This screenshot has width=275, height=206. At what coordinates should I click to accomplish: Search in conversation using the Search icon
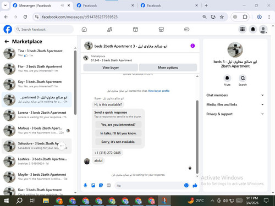(243, 78)
